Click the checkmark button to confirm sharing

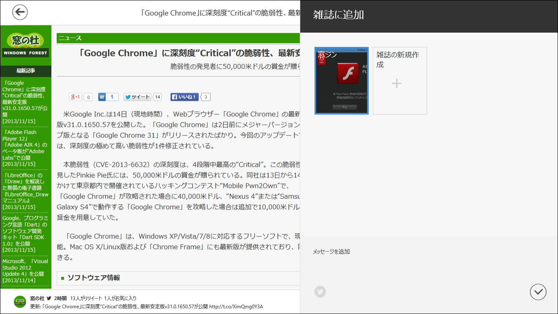coord(538,292)
